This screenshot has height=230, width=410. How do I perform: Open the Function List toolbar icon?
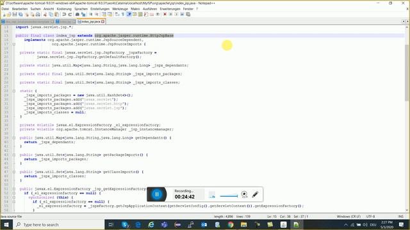[x=146, y=14]
